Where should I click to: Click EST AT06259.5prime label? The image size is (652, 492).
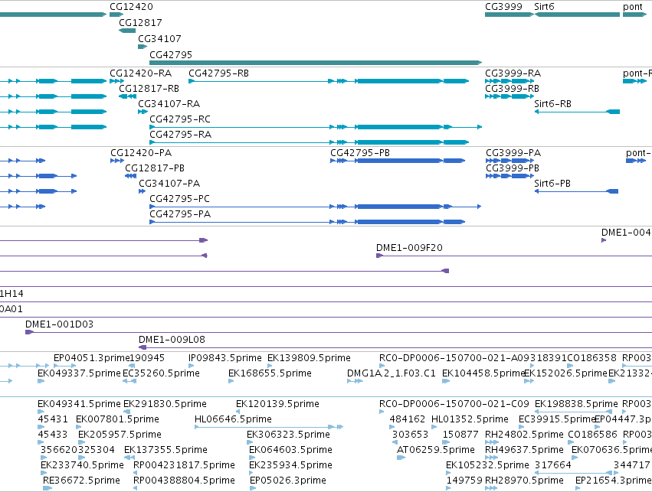pos(436,450)
